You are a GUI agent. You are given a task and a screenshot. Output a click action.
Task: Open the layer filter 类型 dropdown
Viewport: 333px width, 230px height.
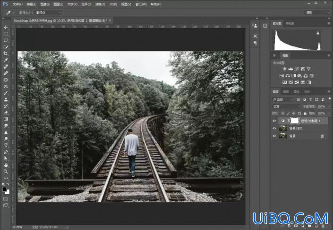[282, 99]
